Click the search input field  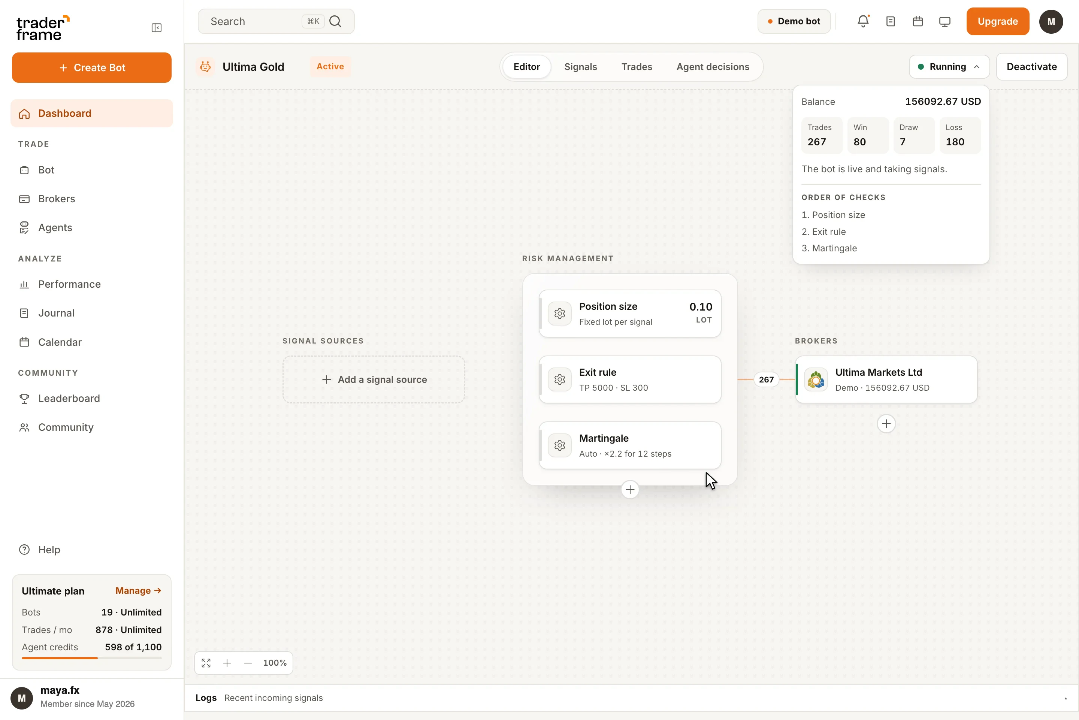tap(276, 22)
